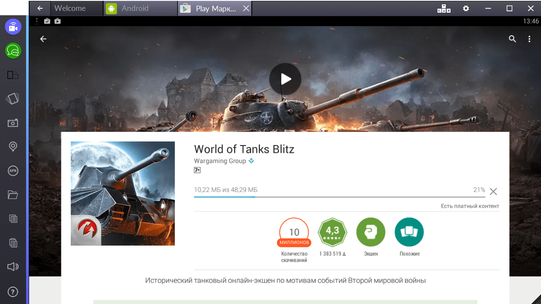Go back using the Play Market back arrow
This screenshot has height=304, width=541.
43,39
